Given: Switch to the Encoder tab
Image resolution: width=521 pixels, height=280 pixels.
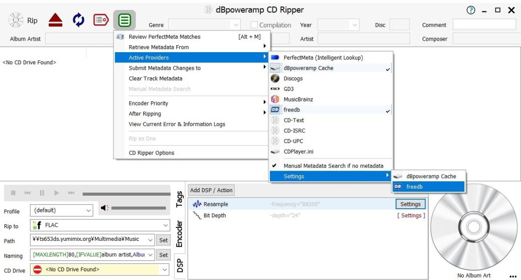Looking at the screenshot, I should point(180,234).
